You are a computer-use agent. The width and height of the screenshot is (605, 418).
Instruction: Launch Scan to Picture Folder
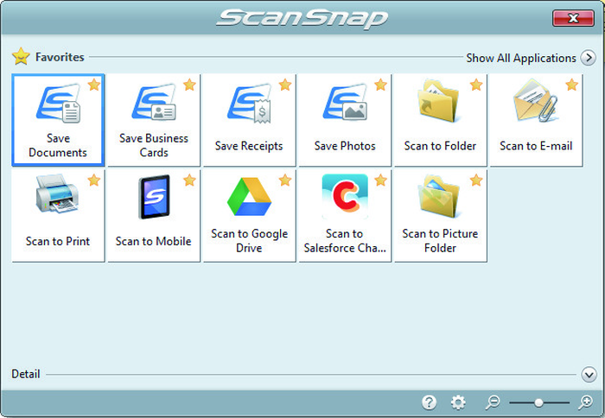click(440, 216)
